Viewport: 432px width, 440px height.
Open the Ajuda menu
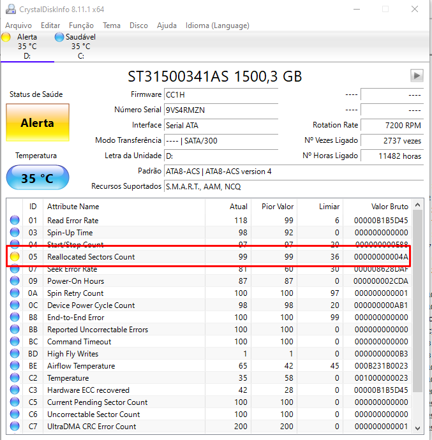pos(167,26)
